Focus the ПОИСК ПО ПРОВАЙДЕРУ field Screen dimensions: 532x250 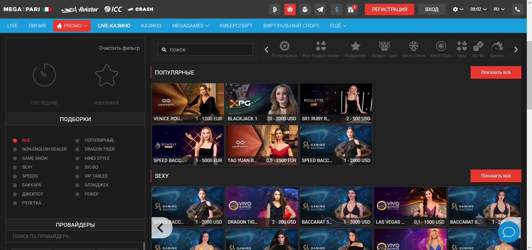tap(75, 237)
